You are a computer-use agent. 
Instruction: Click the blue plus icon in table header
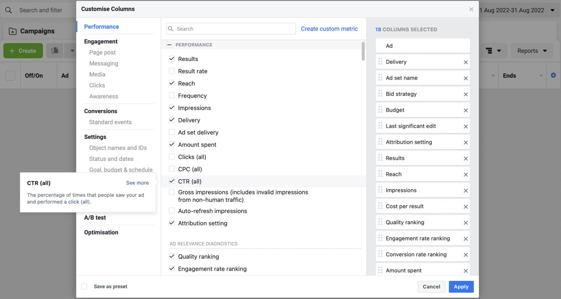point(553,75)
